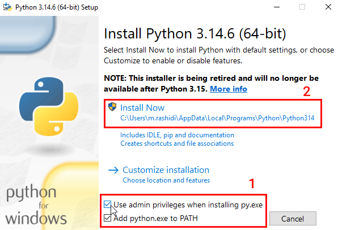Click the UAC shield icon beside Install Now
Viewport: 338px width, 230px height.
pyautogui.click(x=112, y=106)
